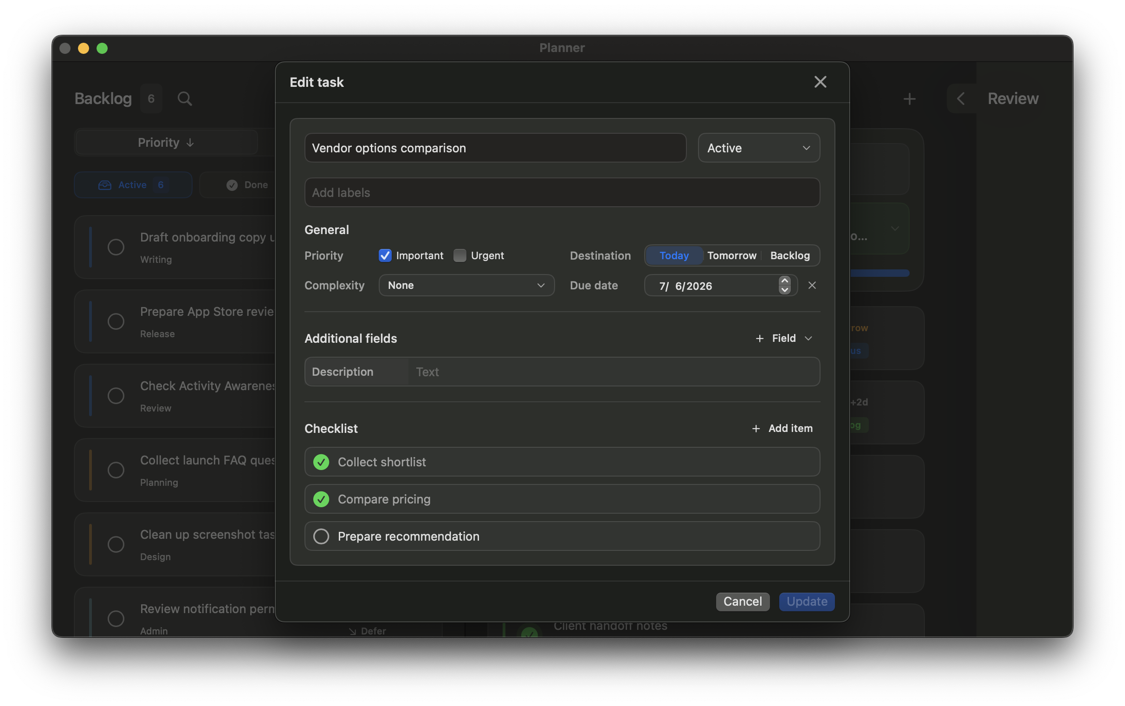Click the plus icon beside Add item

click(756, 429)
